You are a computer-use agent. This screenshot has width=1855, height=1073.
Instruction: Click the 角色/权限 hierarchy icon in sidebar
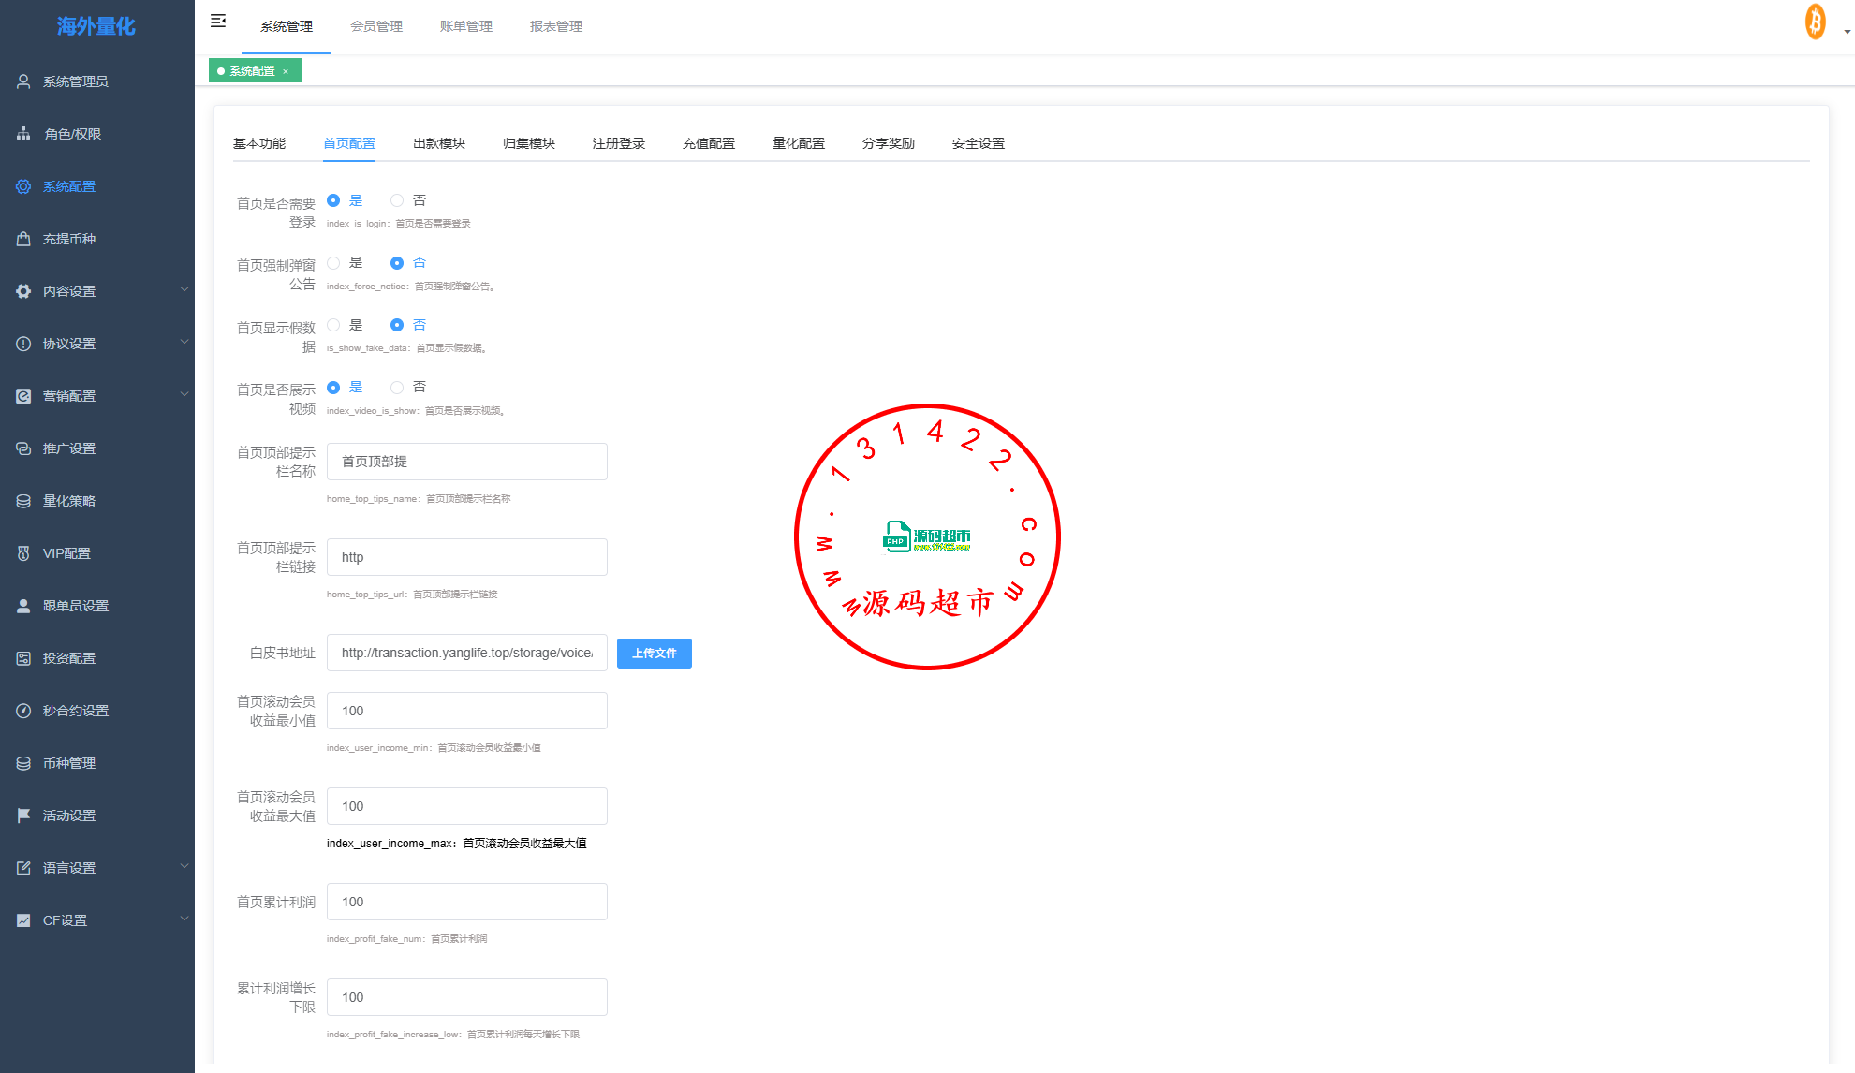pos(23,134)
